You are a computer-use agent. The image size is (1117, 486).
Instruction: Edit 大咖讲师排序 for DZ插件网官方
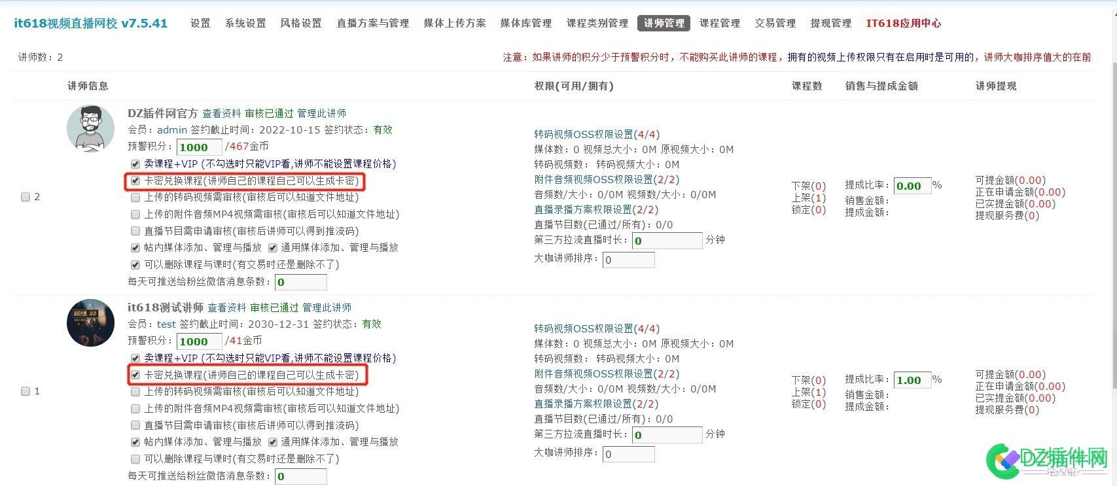click(628, 260)
